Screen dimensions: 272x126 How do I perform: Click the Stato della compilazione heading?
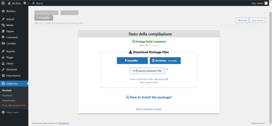pos(150,34)
